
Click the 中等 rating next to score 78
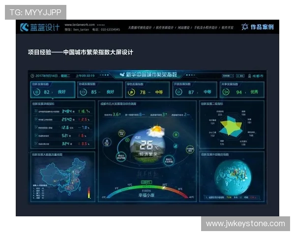pos(159,92)
